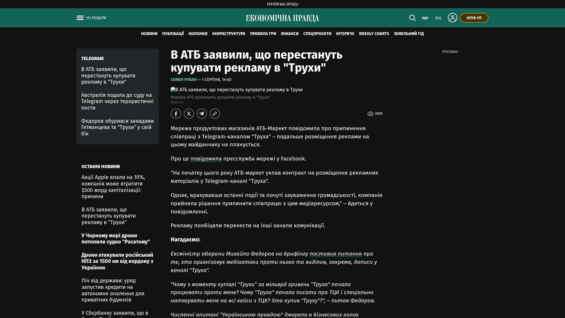The height and width of the screenshot is (318, 565).
Task: Go to the Фінанси section
Action: (x=290, y=34)
